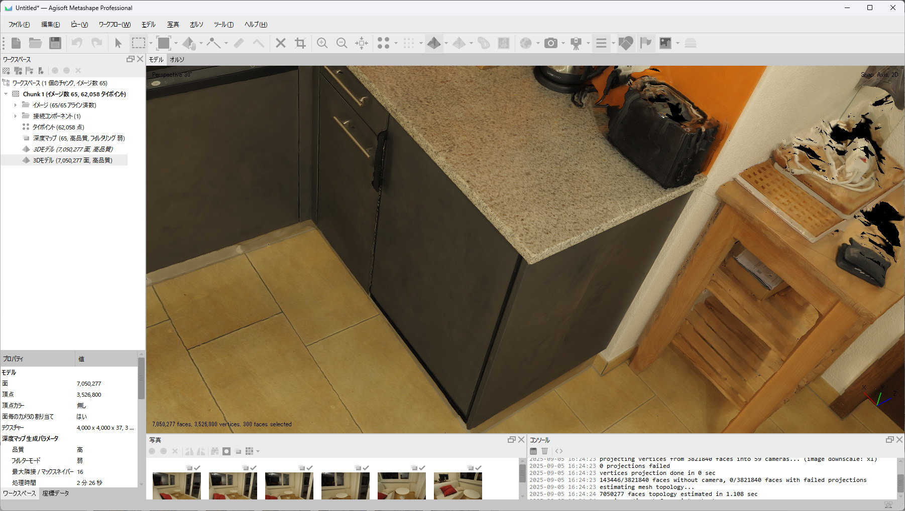Image resolution: width=905 pixels, height=511 pixels.
Task: Click the Show images thumbnail icon
Action: [x=665, y=43]
